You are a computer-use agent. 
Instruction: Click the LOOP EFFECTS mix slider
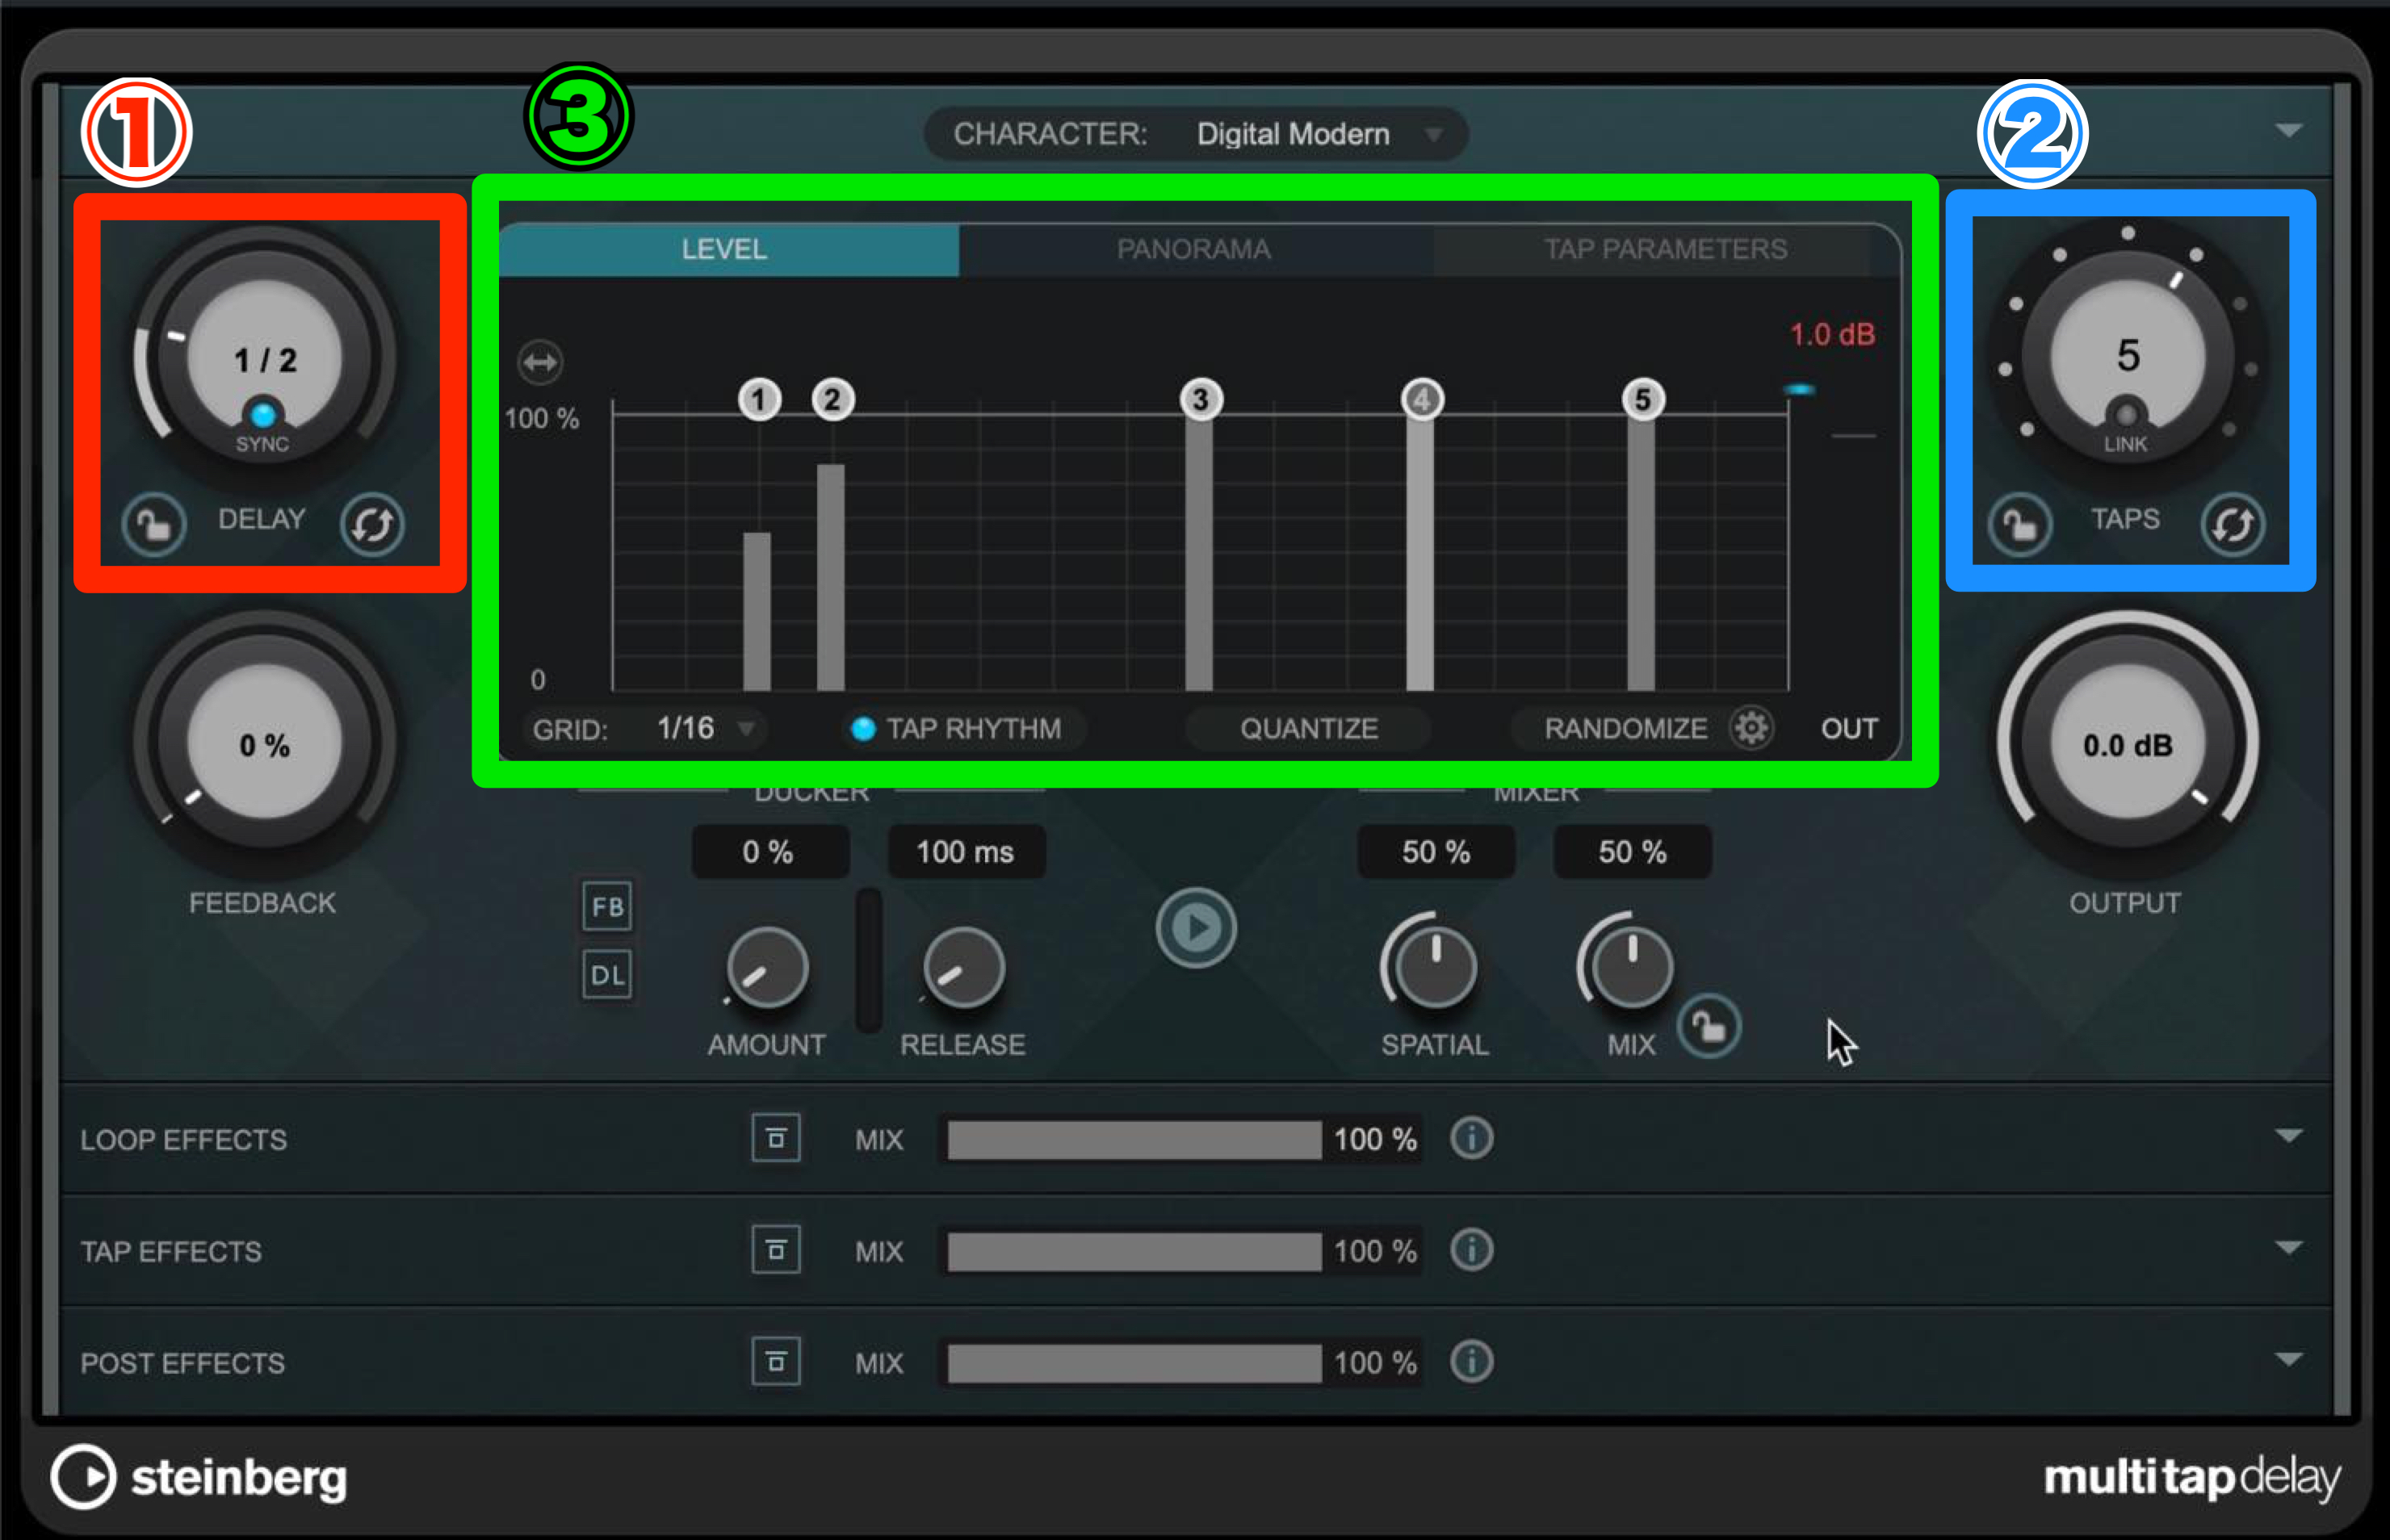click(1134, 1140)
